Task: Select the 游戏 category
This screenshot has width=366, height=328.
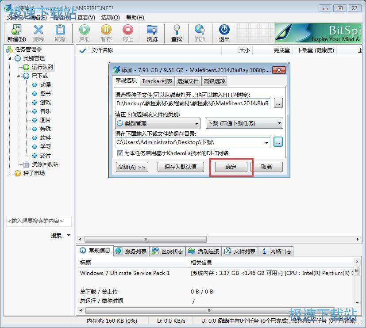Action: (x=46, y=103)
